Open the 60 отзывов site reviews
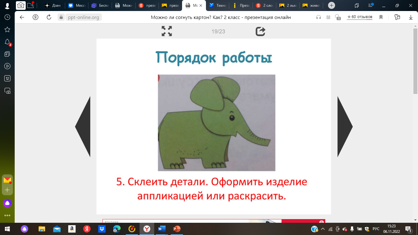The image size is (418, 235). (x=360, y=17)
